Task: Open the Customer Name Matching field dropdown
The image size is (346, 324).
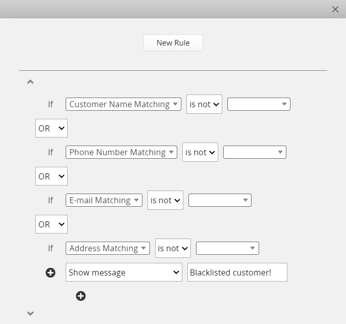Action: (123, 104)
